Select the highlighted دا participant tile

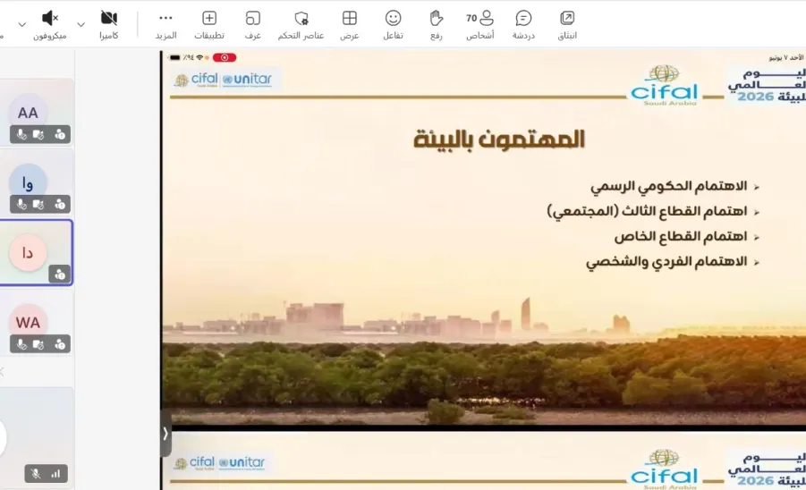pyautogui.click(x=36, y=253)
